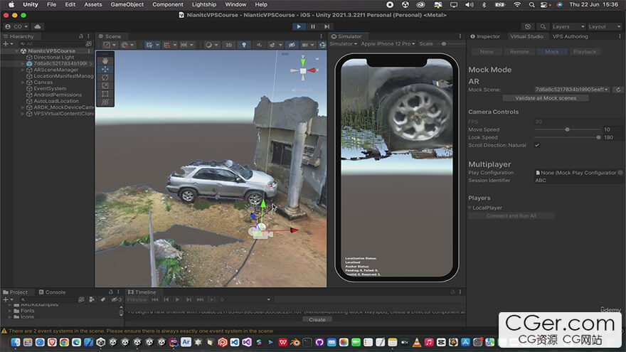Switch to the Simulator tab

point(346,36)
